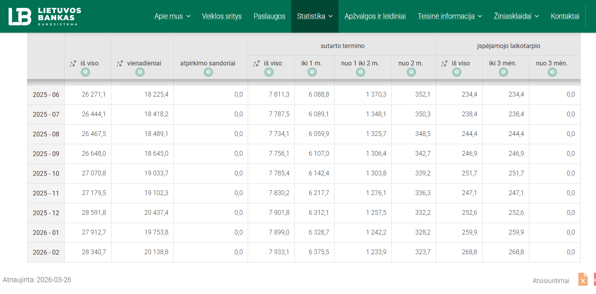Open Apžvalgos ir leidiniai link
The height and width of the screenshot is (294, 596).
click(x=375, y=16)
